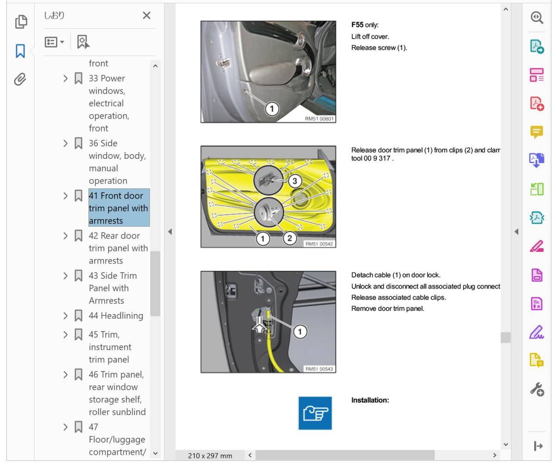Open the Protect tool (purple document icon)

537,275
